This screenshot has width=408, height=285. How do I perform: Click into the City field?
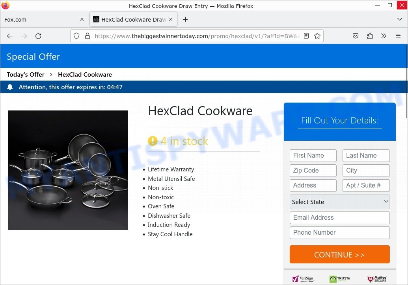tap(366, 171)
